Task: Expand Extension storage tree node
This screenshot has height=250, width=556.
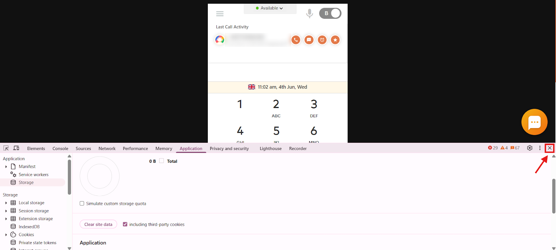Action: [x=6, y=219]
